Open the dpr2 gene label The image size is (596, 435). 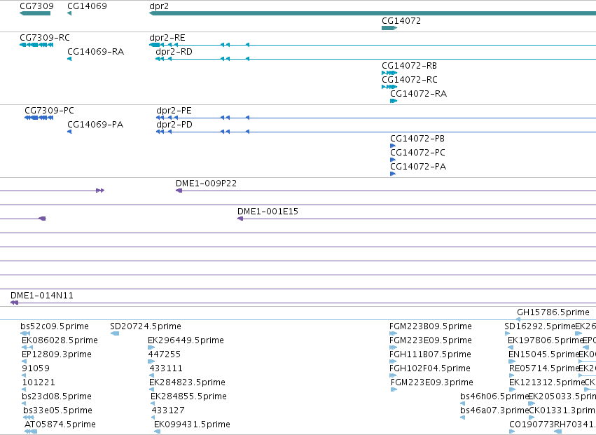pyautogui.click(x=159, y=6)
